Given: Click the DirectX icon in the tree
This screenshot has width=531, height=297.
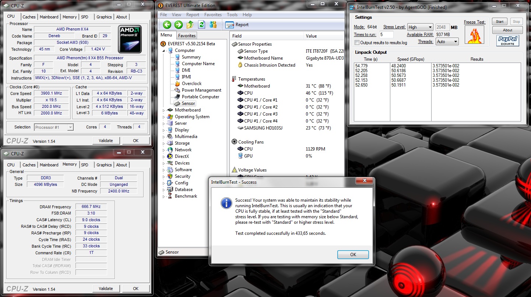Looking at the screenshot, I should [170, 156].
